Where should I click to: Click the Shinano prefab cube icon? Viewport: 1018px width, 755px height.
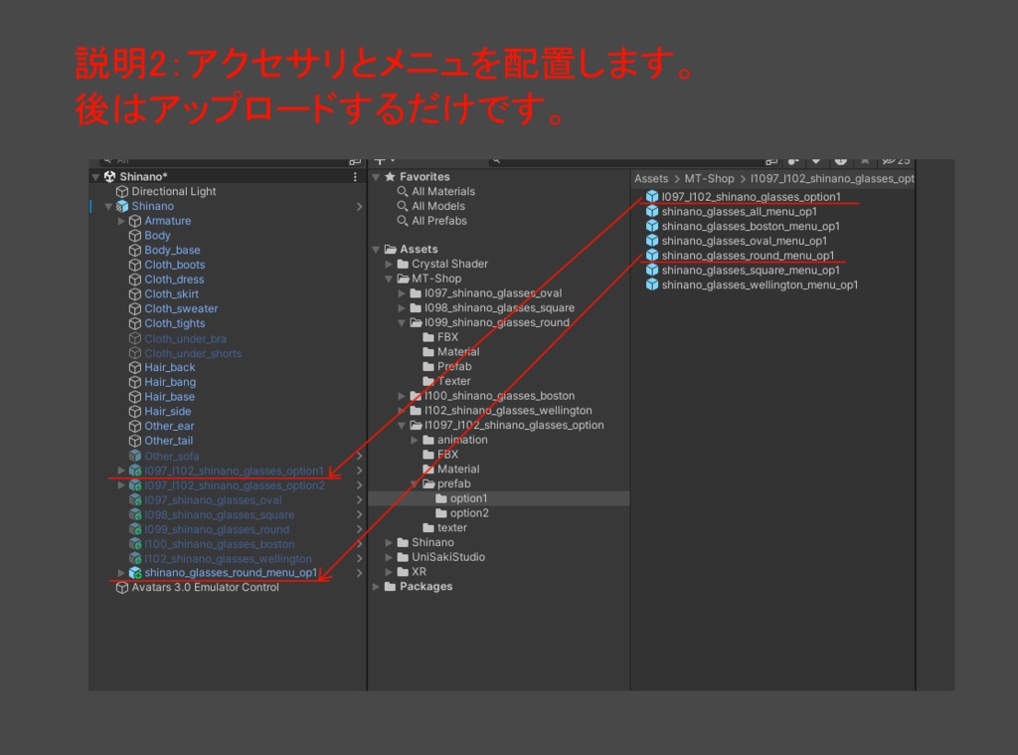pyautogui.click(x=122, y=206)
